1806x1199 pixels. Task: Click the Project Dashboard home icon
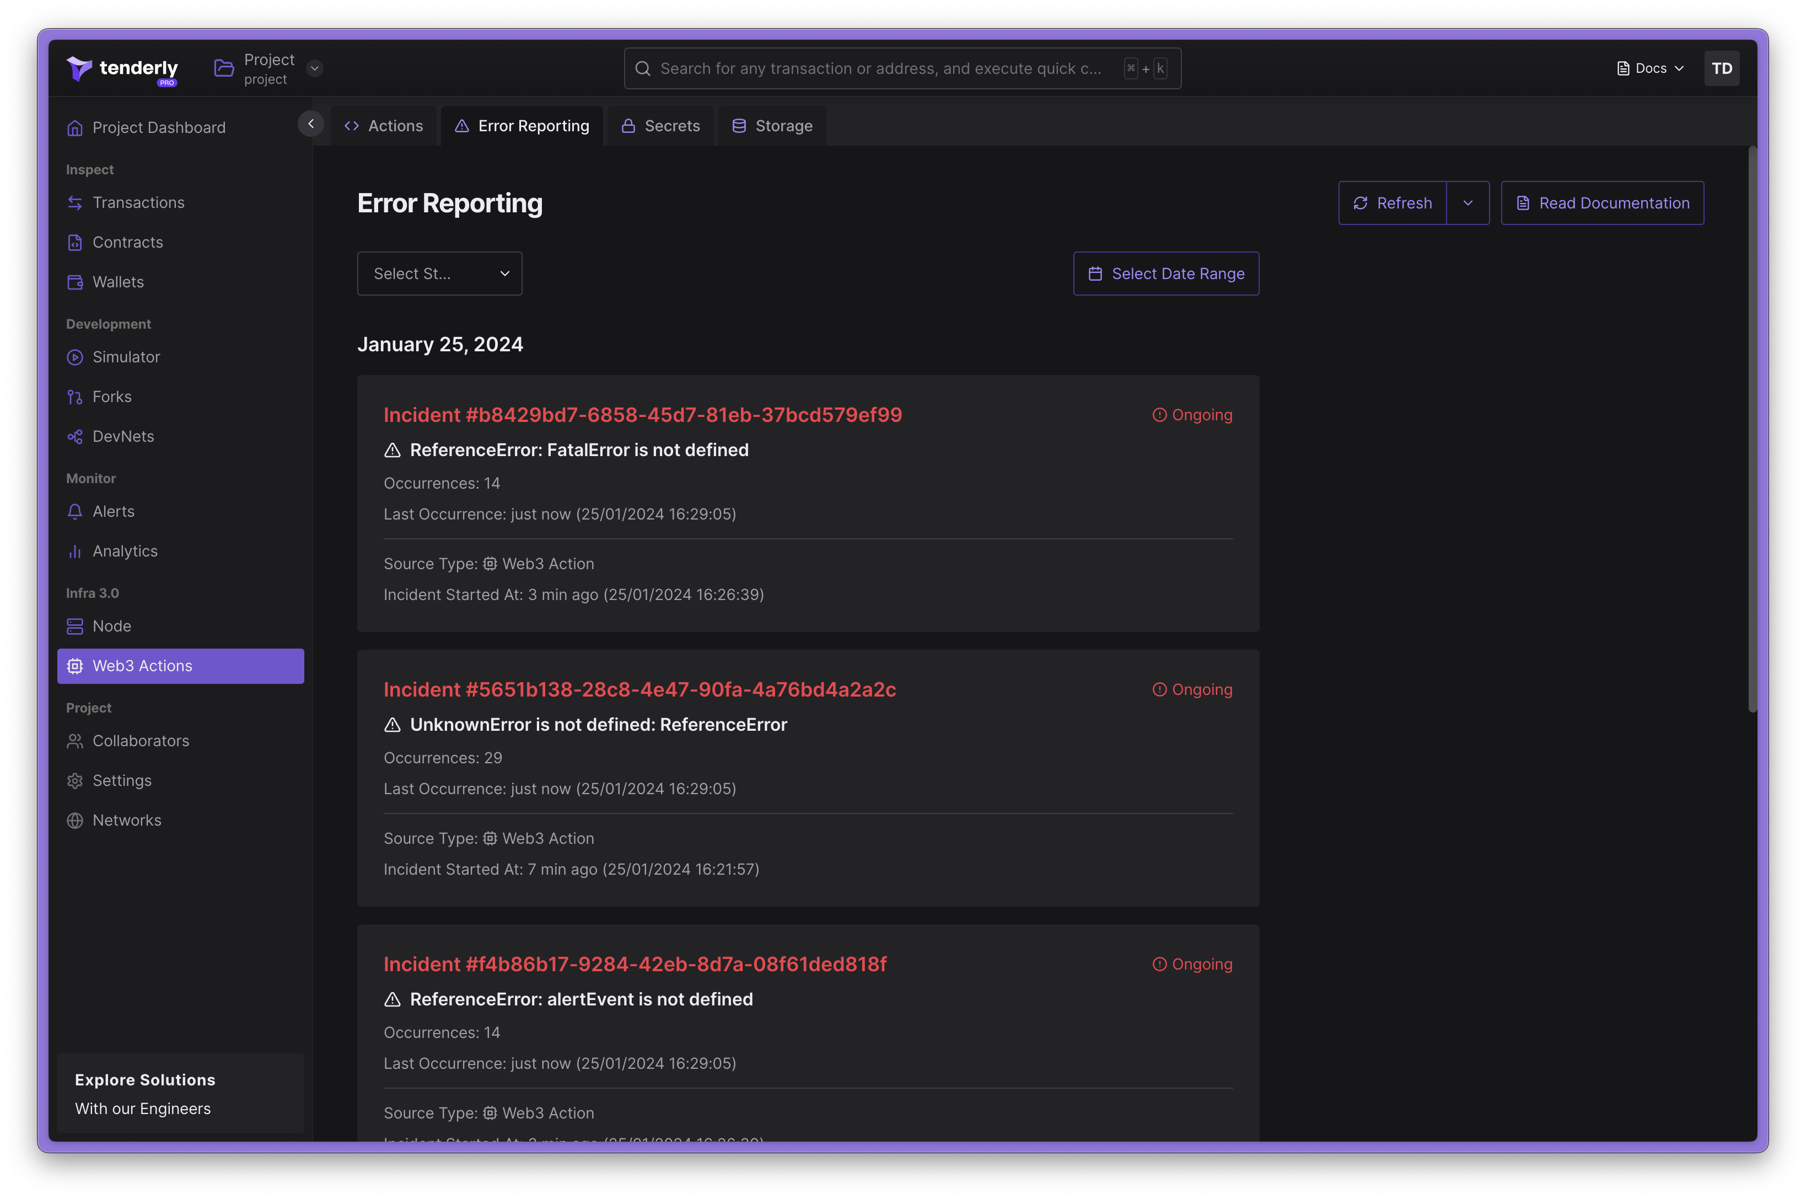coord(75,128)
